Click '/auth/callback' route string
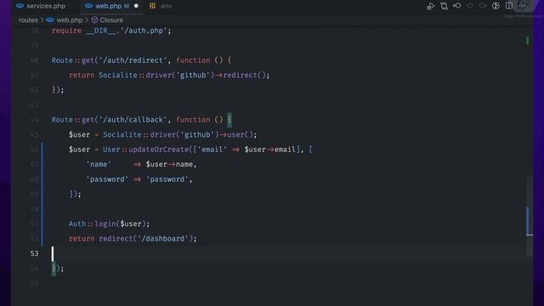Image resolution: width=544 pixels, height=306 pixels. pyautogui.click(x=133, y=120)
